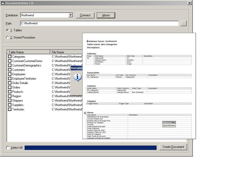The width and height of the screenshot is (249, 182).
Task: Click the Create Document button
Action: point(173,147)
